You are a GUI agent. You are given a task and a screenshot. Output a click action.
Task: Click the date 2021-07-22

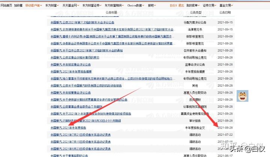225,135
